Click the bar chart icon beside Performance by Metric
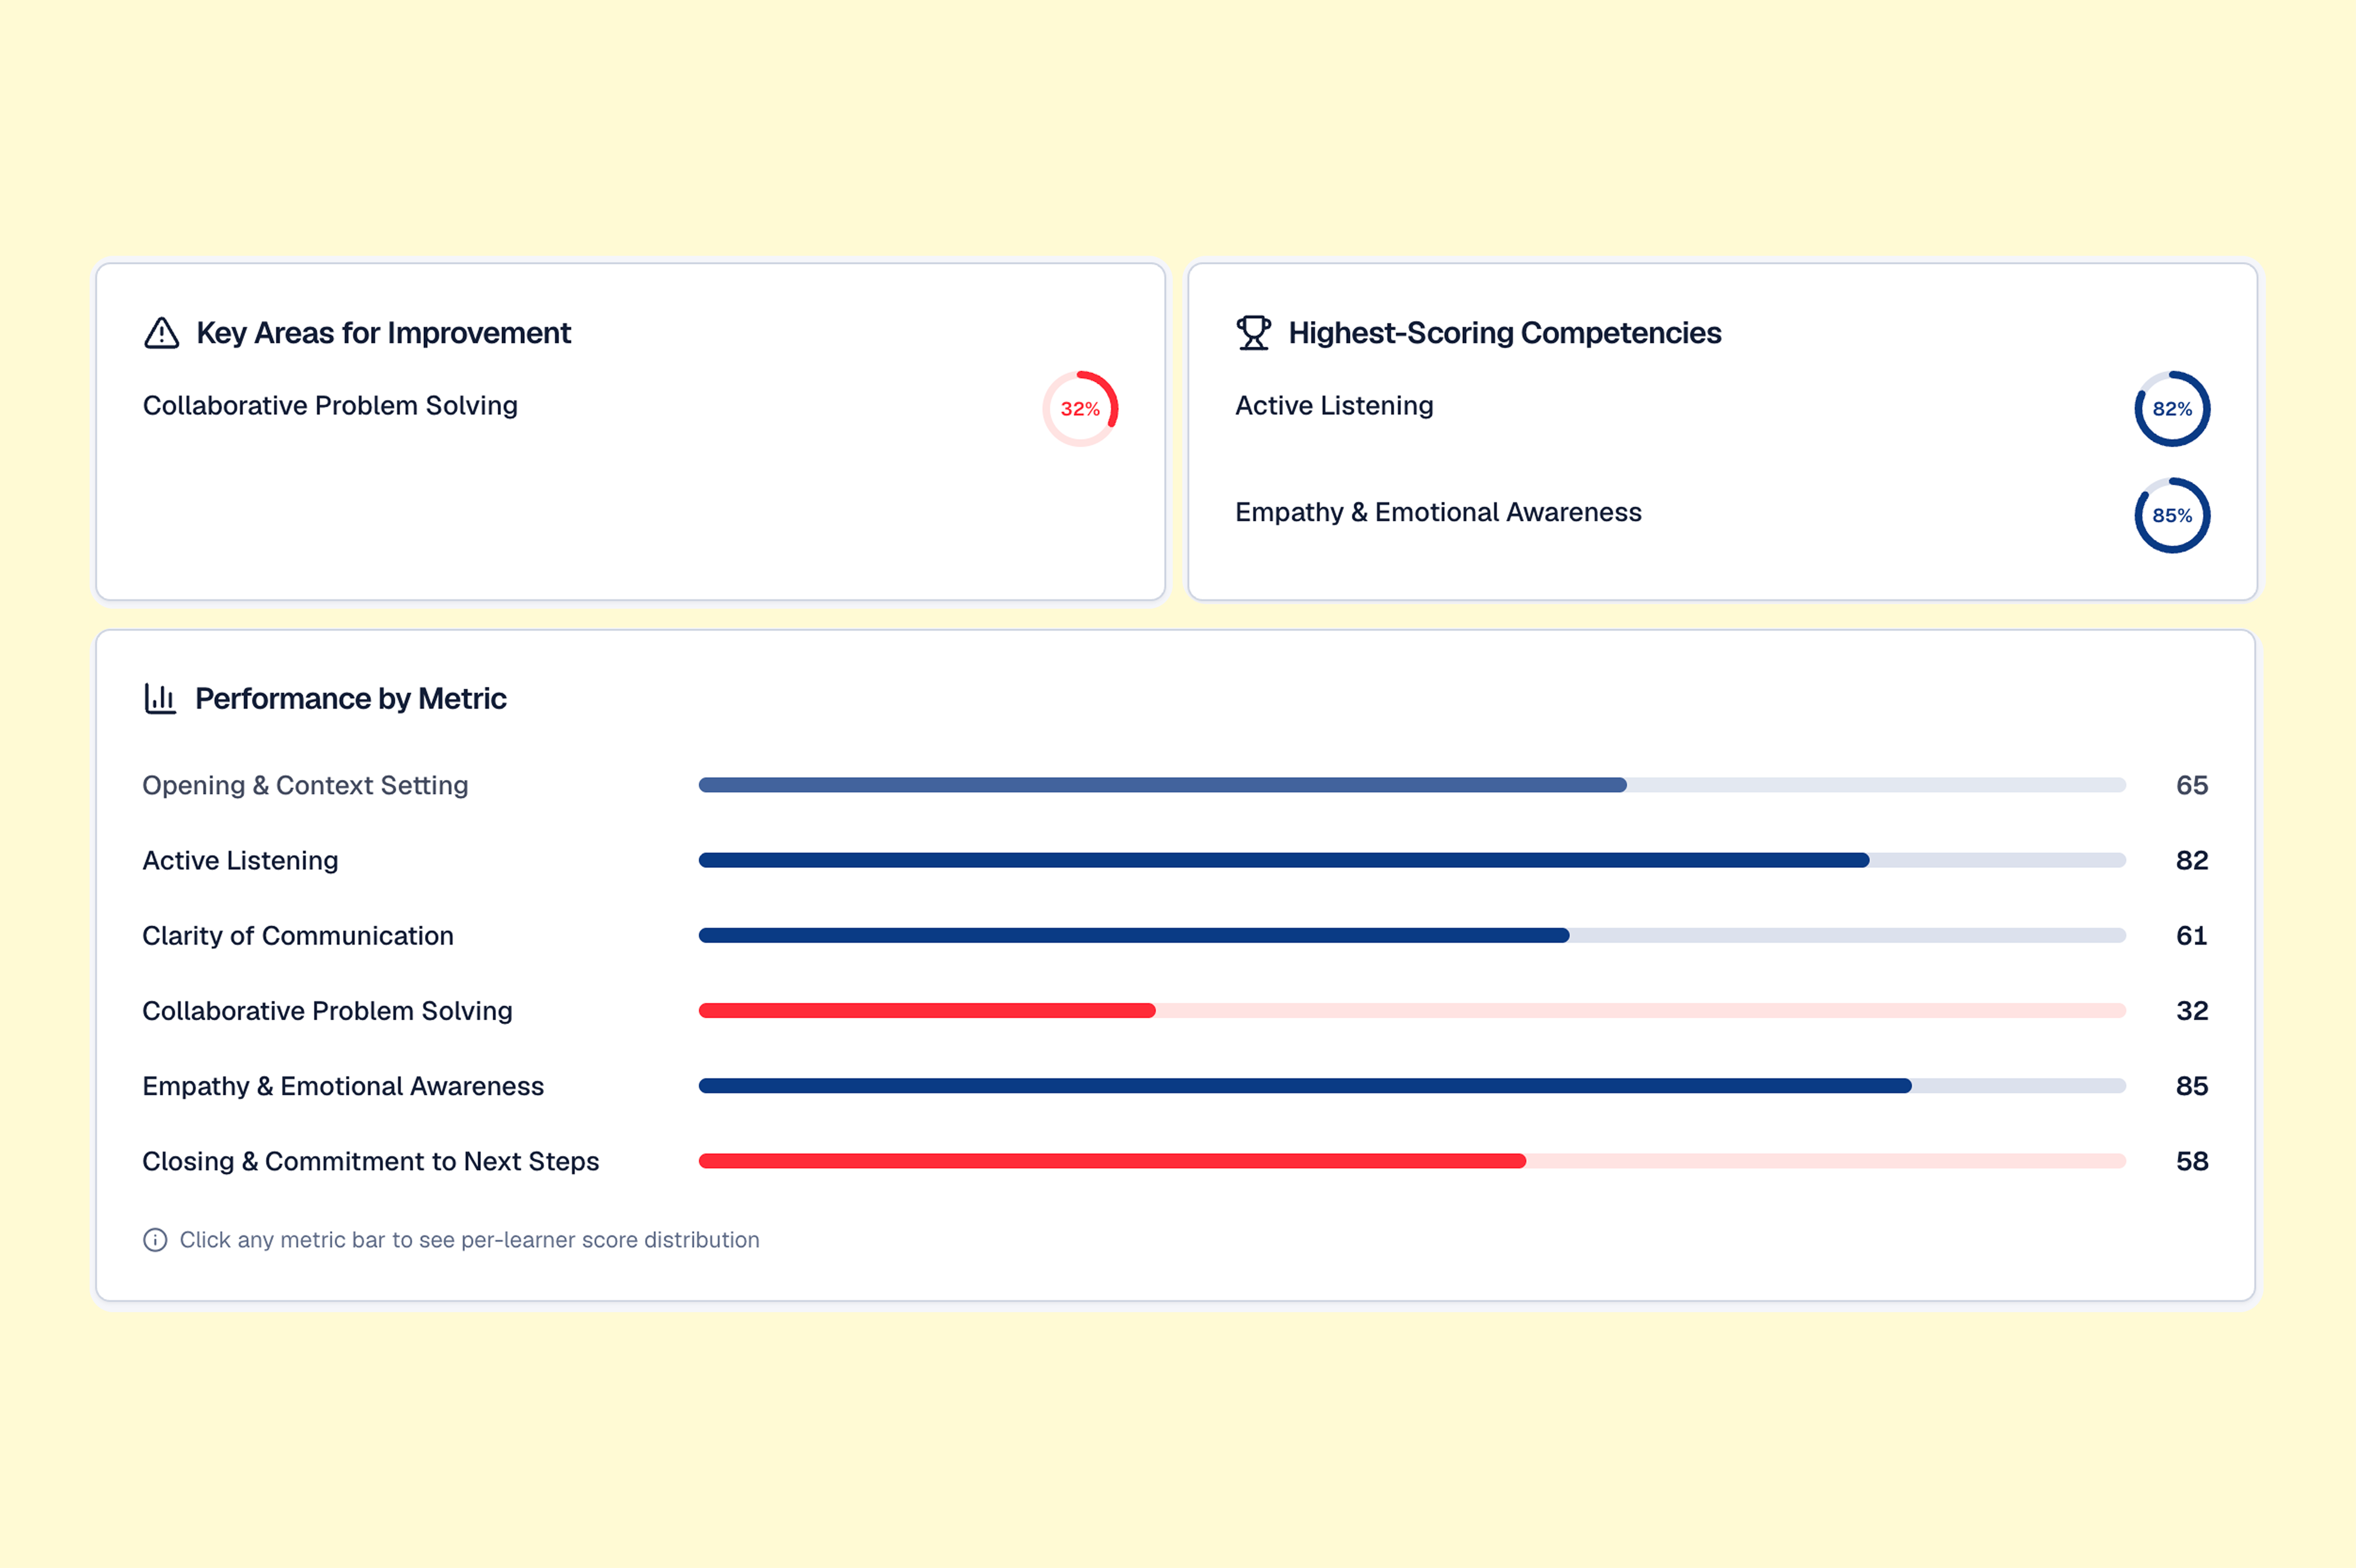The width and height of the screenshot is (2356, 1568). click(160, 698)
